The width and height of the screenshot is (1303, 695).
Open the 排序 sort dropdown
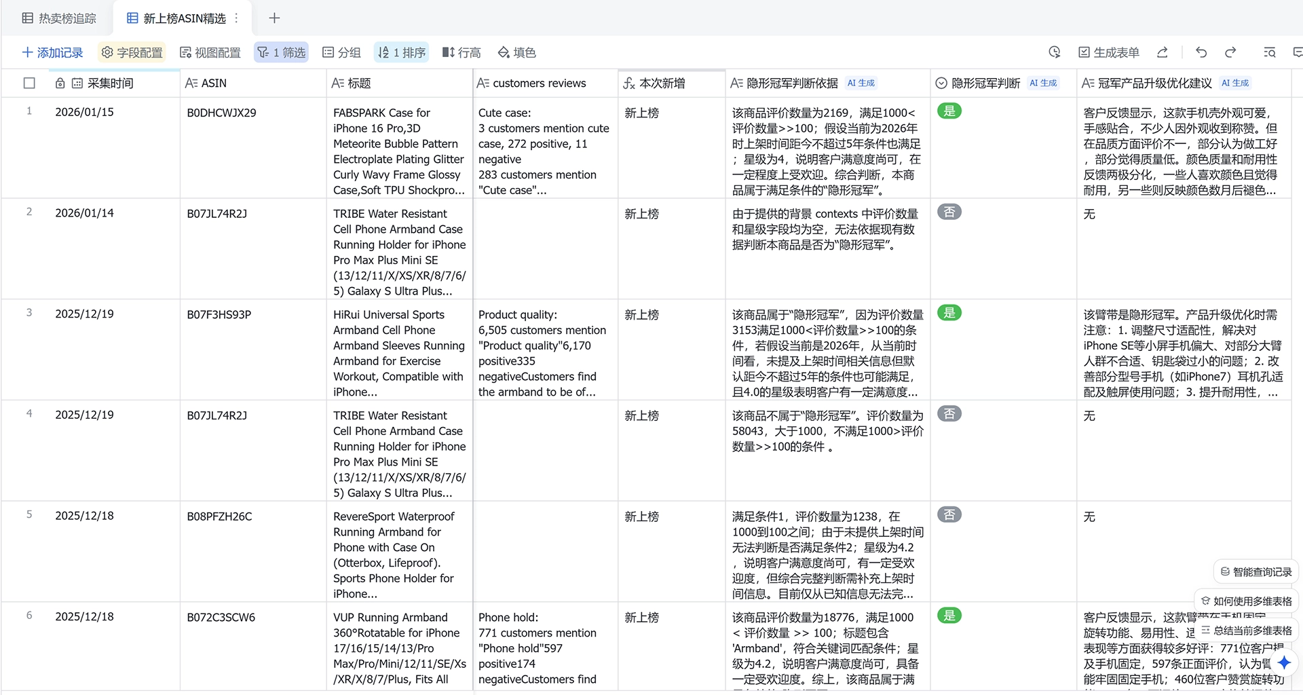coord(401,52)
